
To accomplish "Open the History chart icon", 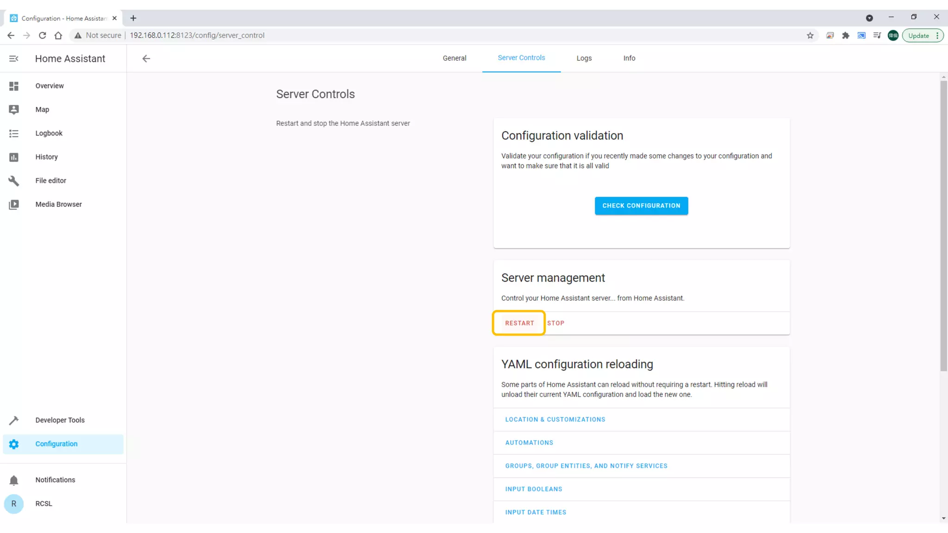I will (14, 157).
